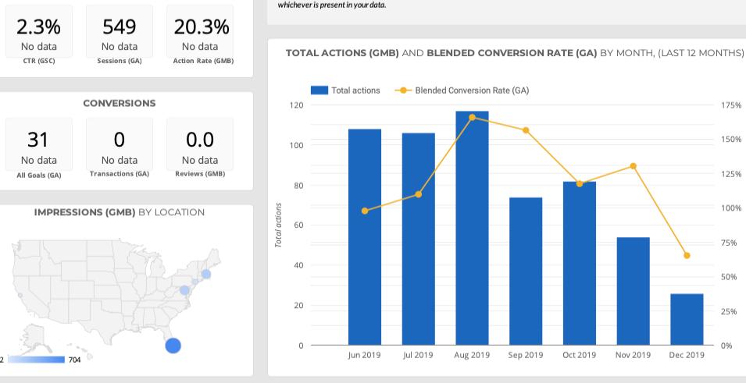
Task: Open the Action Rate (GMB) 20.3% scorecard
Action: pyautogui.click(x=200, y=37)
